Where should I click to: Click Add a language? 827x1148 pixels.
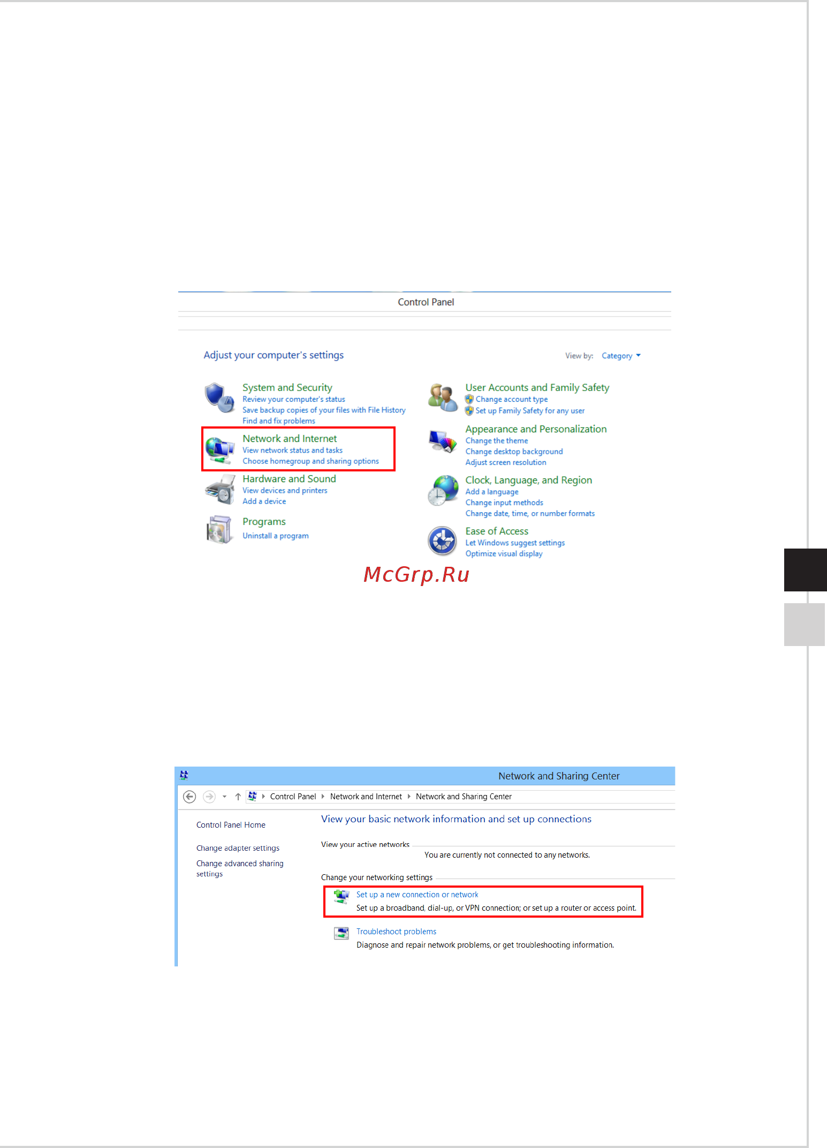click(x=492, y=492)
